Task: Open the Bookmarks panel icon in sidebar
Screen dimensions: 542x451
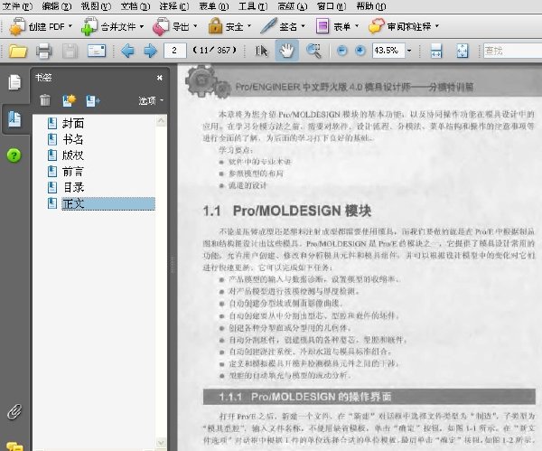Action: point(14,119)
